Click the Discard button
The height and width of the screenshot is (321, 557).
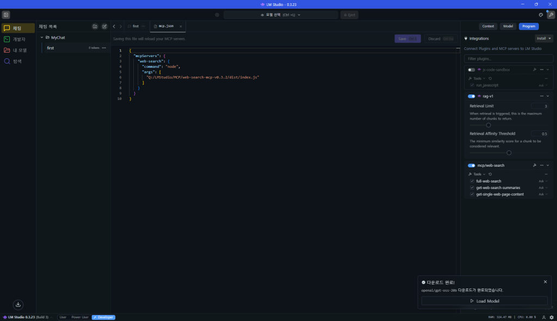click(x=441, y=39)
